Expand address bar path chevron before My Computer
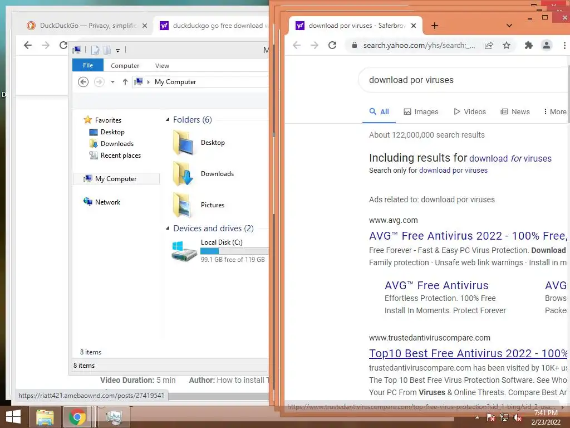This screenshot has width=570, height=428. [148, 82]
